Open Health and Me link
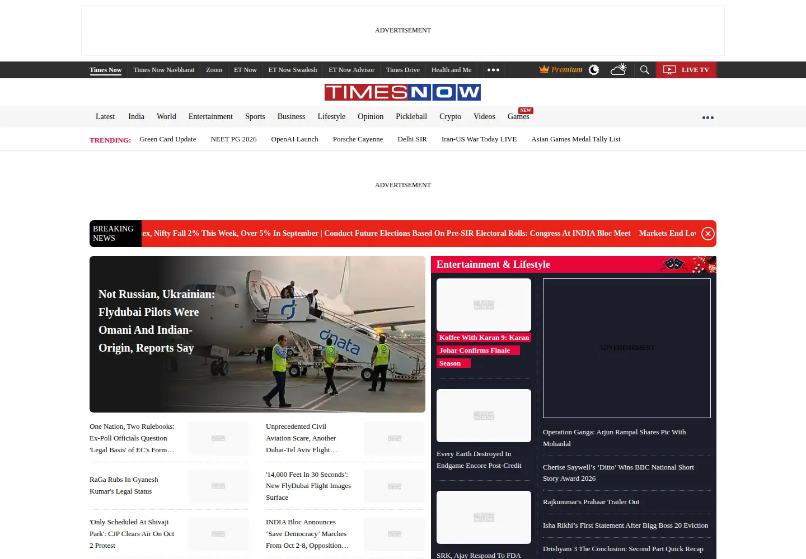The image size is (806, 559). click(x=451, y=70)
